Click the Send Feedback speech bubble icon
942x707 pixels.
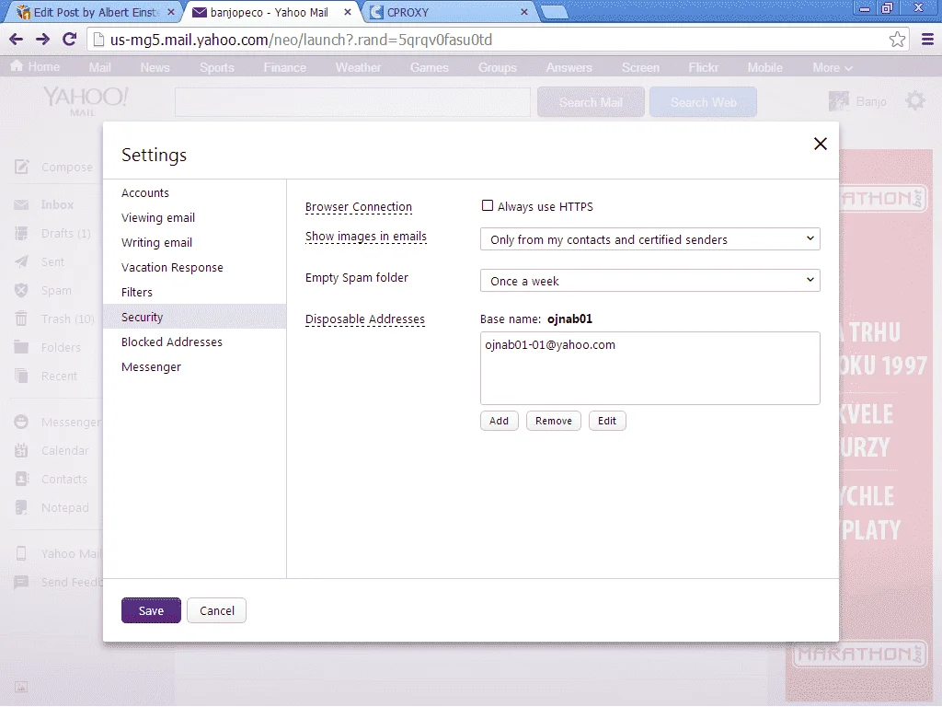(x=21, y=582)
